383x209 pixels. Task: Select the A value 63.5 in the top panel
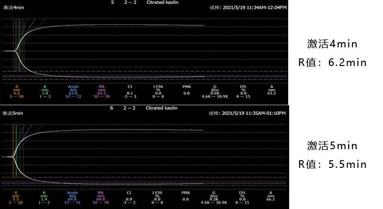(x=271, y=93)
